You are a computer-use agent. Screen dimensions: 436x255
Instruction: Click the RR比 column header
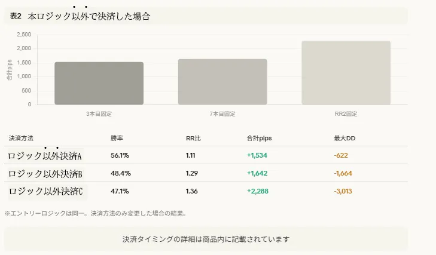coord(193,138)
